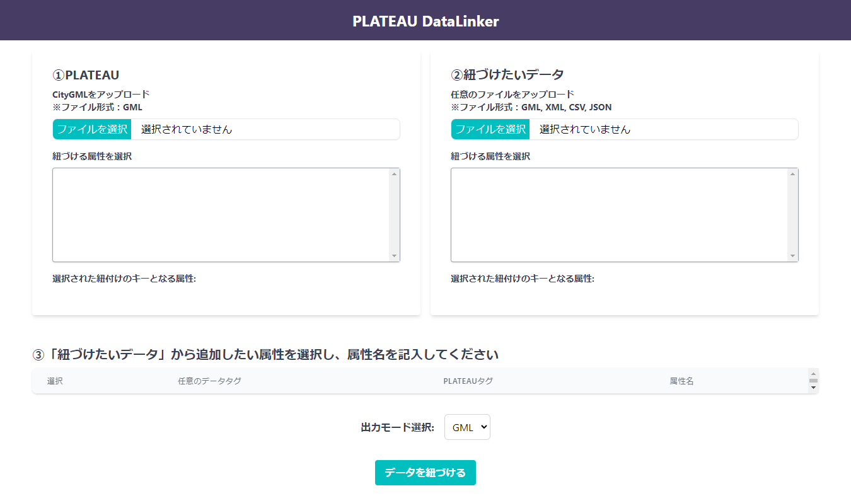Viewport: 851px width, 496px height.
Task: Click down arrow of right attribute list scrollbar
Action: coord(792,256)
